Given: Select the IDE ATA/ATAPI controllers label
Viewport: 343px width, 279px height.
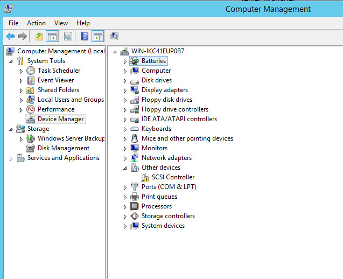Looking at the screenshot, I should (x=179, y=119).
